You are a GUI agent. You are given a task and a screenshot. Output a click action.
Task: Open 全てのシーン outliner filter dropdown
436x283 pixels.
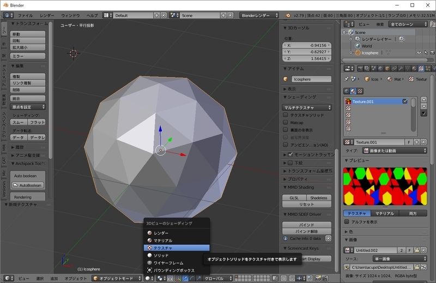408,24
